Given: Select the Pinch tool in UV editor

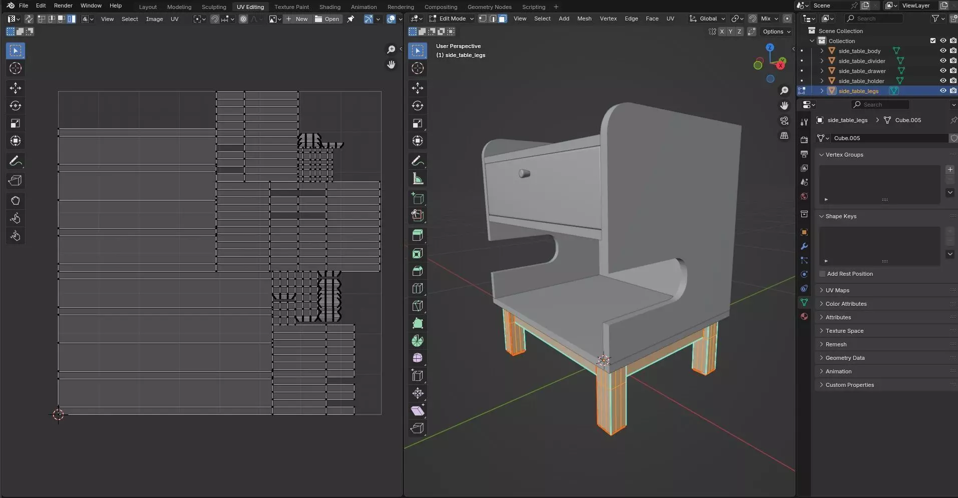Looking at the screenshot, I should click(x=16, y=236).
